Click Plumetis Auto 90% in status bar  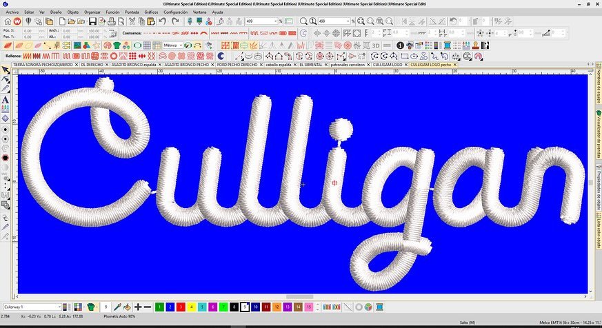click(119, 316)
